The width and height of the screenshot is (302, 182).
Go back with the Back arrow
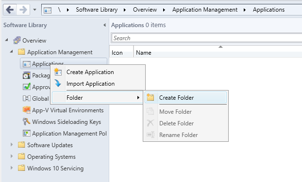(x=10, y=10)
